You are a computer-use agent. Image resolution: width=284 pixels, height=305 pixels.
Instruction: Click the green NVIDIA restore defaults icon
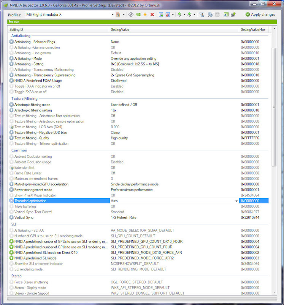point(138,14)
